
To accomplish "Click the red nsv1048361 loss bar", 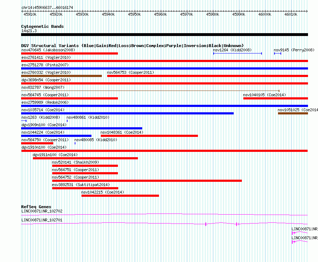I will point(149,136).
